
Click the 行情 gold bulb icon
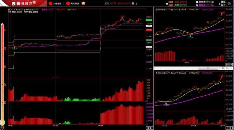[3, 123]
